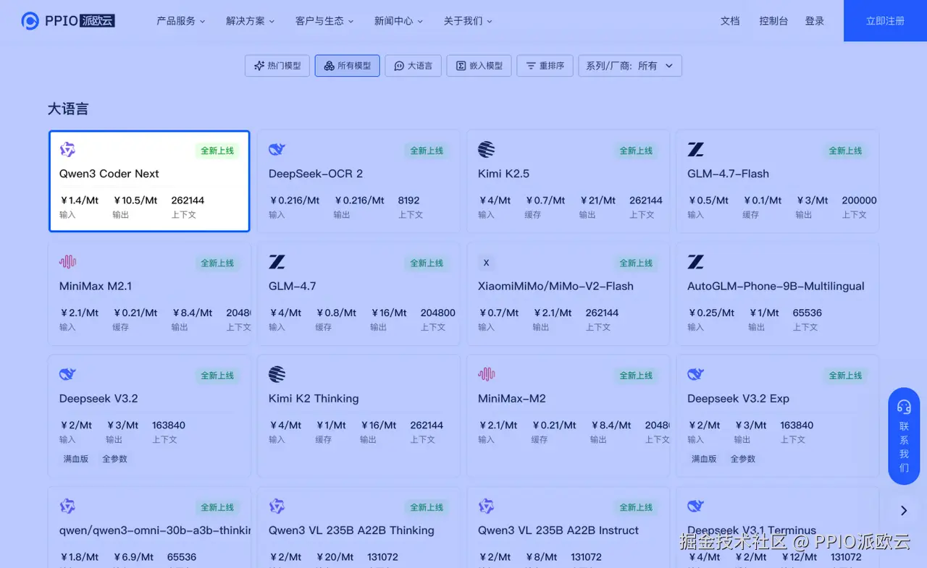Click the ¥21/Mt output price on Kimi K2.5
Image resolution: width=927 pixels, height=568 pixels.
597,200
